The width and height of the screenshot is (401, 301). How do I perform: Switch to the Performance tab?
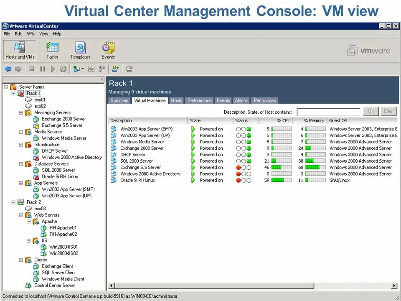click(200, 101)
